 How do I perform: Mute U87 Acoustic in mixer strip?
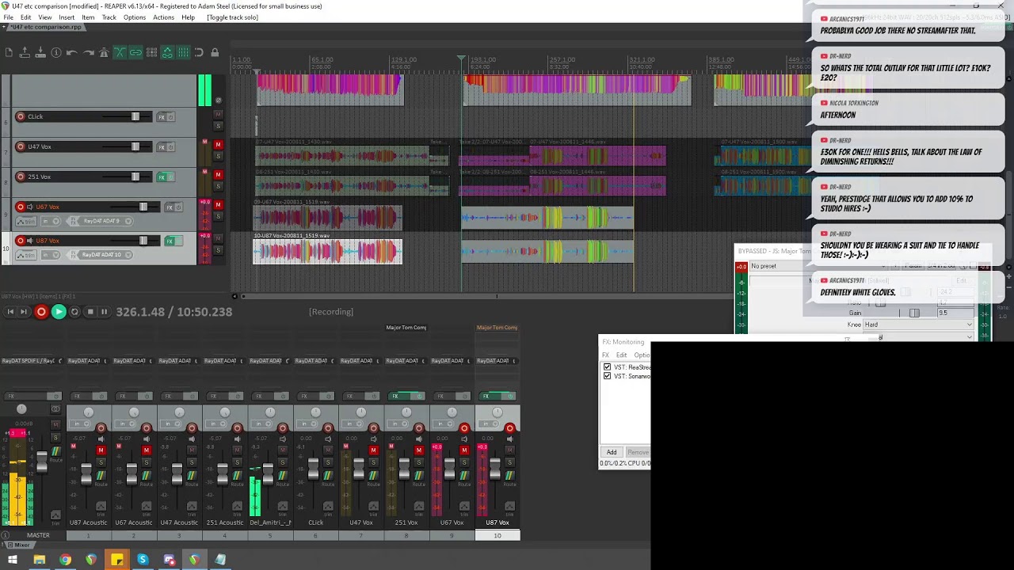click(x=101, y=450)
